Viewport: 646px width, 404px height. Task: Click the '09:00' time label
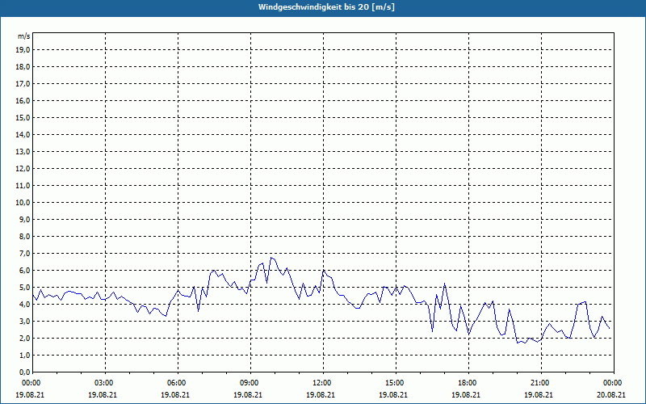pyautogui.click(x=250, y=383)
